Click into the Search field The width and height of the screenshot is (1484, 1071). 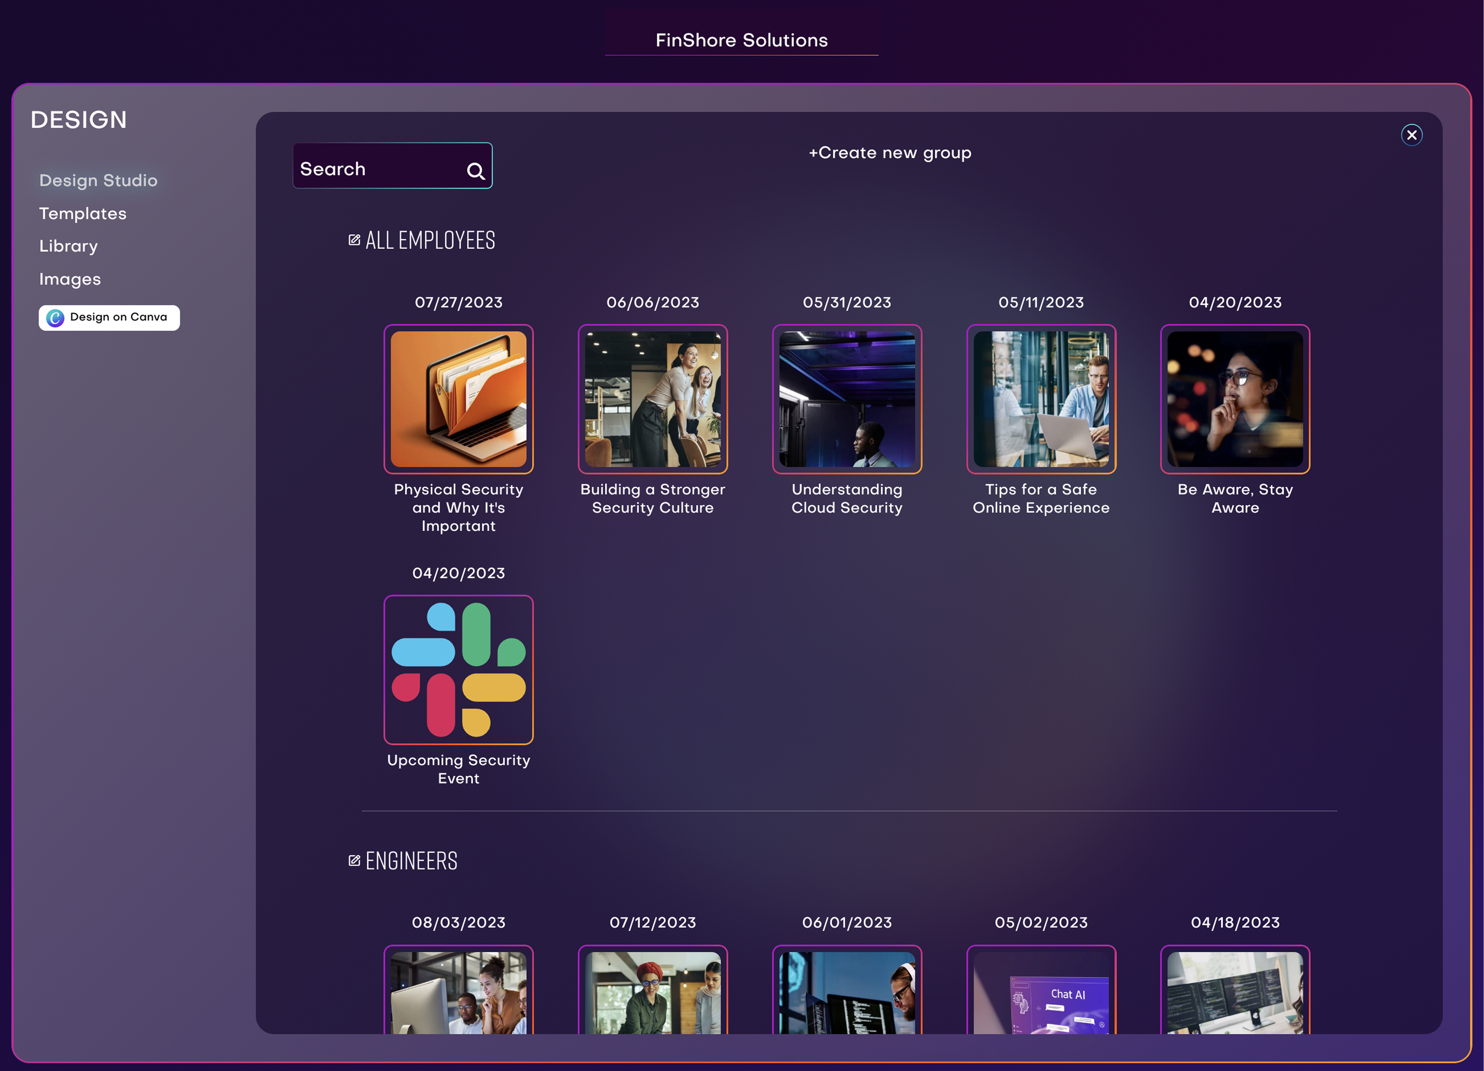tap(379, 169)
